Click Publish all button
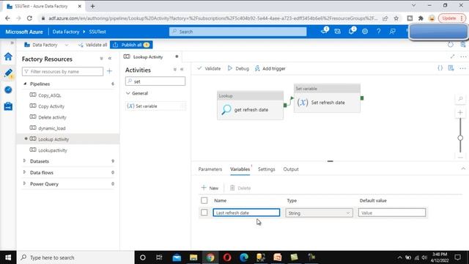Viewport: 469px width, 264px height. point(131,45)
